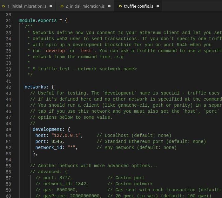Image resolution: width=222 pixels, height=198 pixels.
Task: Close 2_initial_migration.js via its unsaved dot
Action: [x=109, y=6]
